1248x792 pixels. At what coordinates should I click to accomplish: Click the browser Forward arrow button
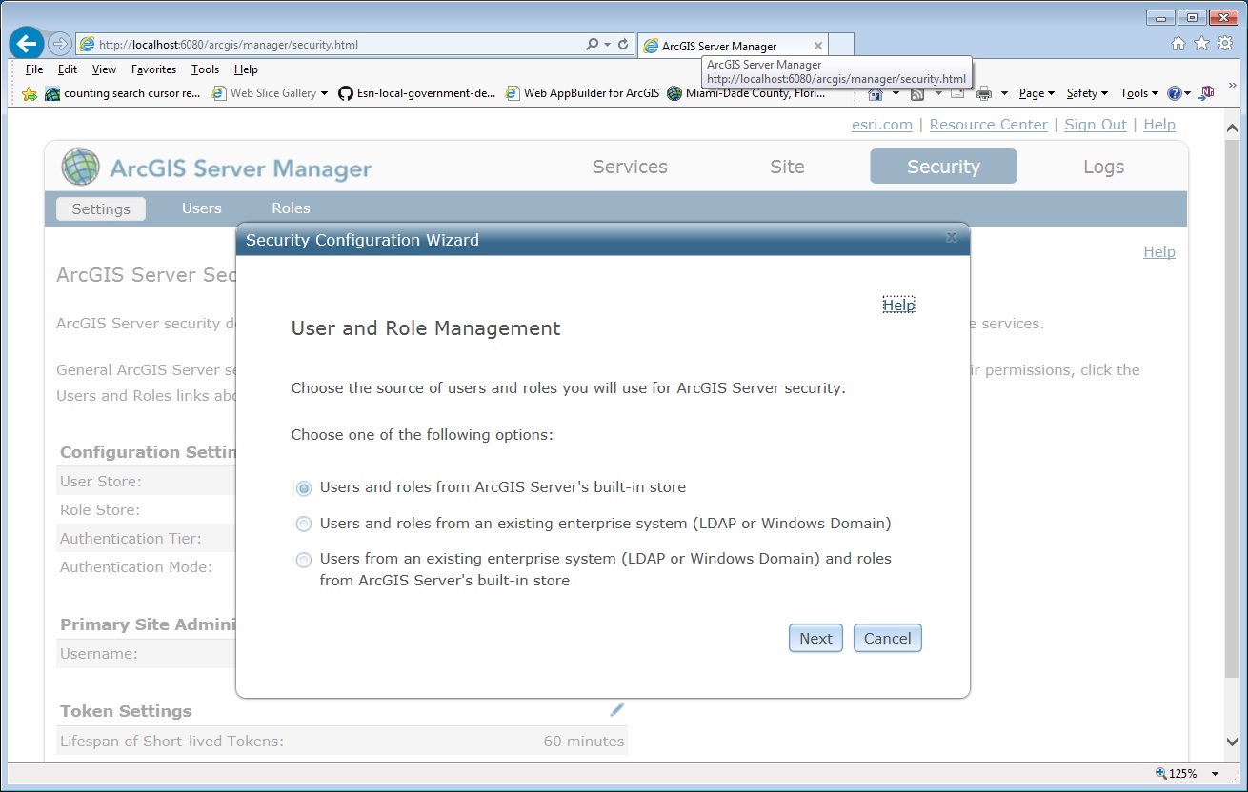point(59,44)
